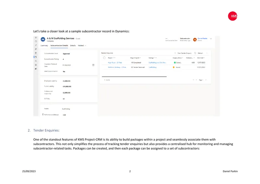Open the High Road - 23 Flats project link

point(115,62)
